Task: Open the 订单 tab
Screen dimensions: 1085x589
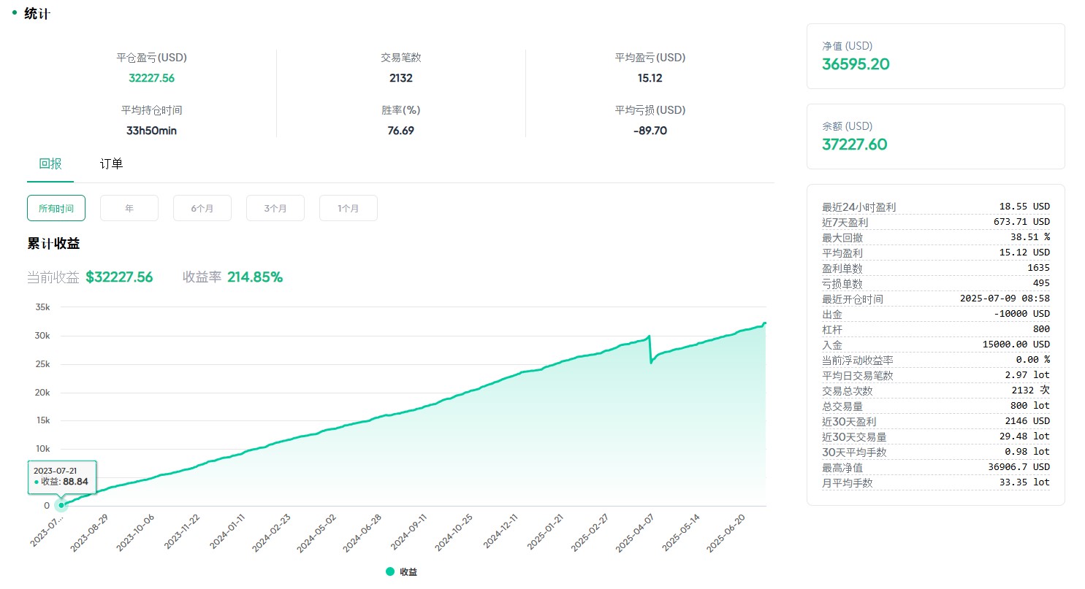Action: click(x=111, y=164)
